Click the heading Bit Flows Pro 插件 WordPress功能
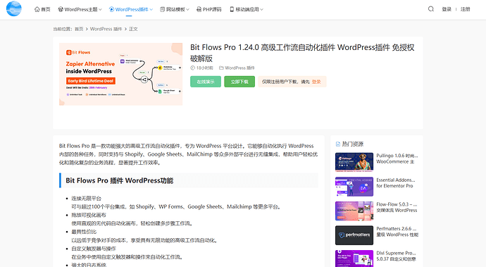This screenshot has width=486, height=267. [x=119, y=180]
